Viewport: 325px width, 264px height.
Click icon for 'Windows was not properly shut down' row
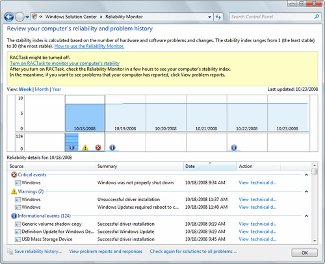18,183
